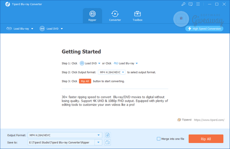Click the Tipard Blu-ray Converter title text

coord(27,4)
